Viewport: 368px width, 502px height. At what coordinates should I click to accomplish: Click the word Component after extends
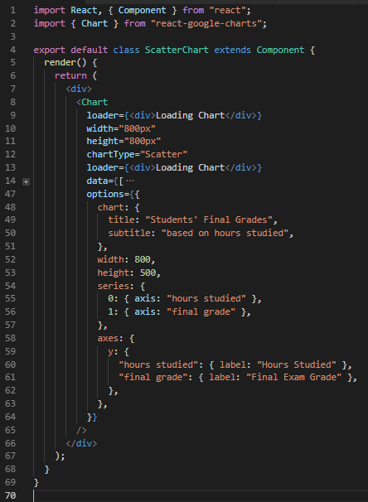[x=280, y=50]
